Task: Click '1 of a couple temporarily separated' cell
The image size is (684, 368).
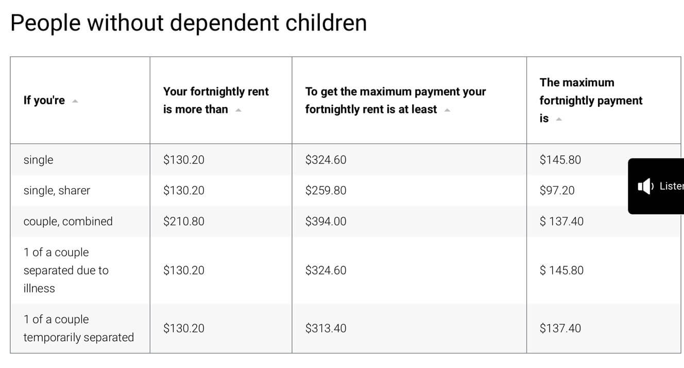Action: coord(78,328)
